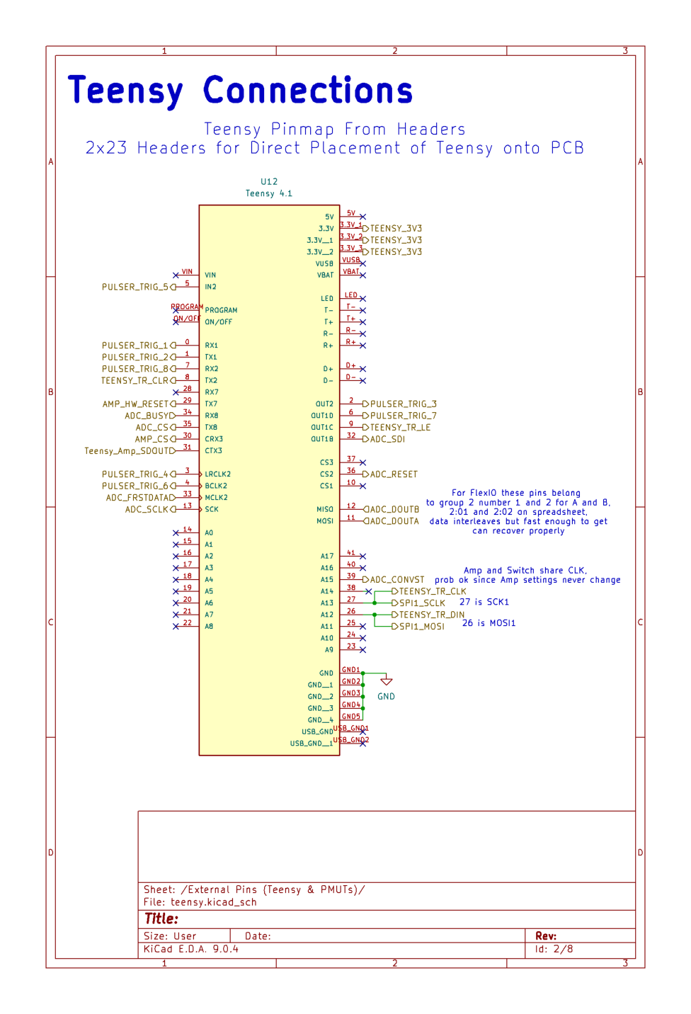
Task: Select the ADC_RESET net label
Action: [391, 474]
